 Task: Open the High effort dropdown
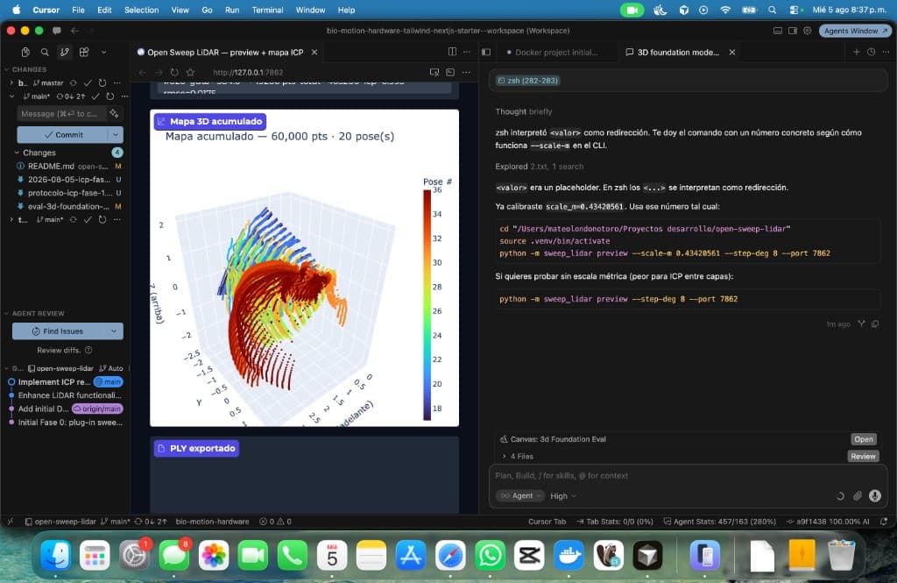pyautogui.click(x=563, y=496)
